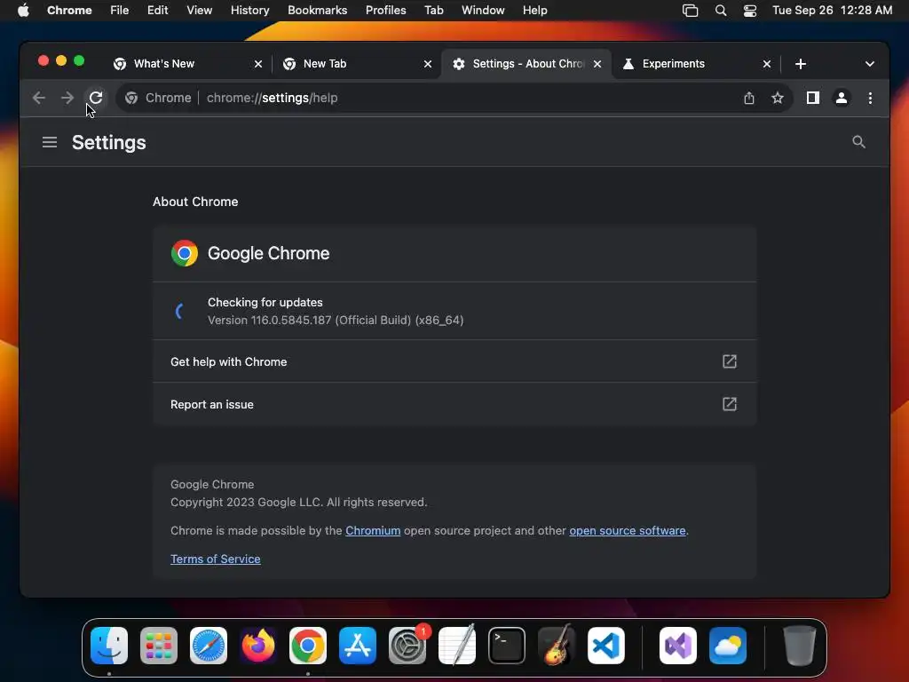
Task: Open the Chrome application menu
Action: coord(69,11)
